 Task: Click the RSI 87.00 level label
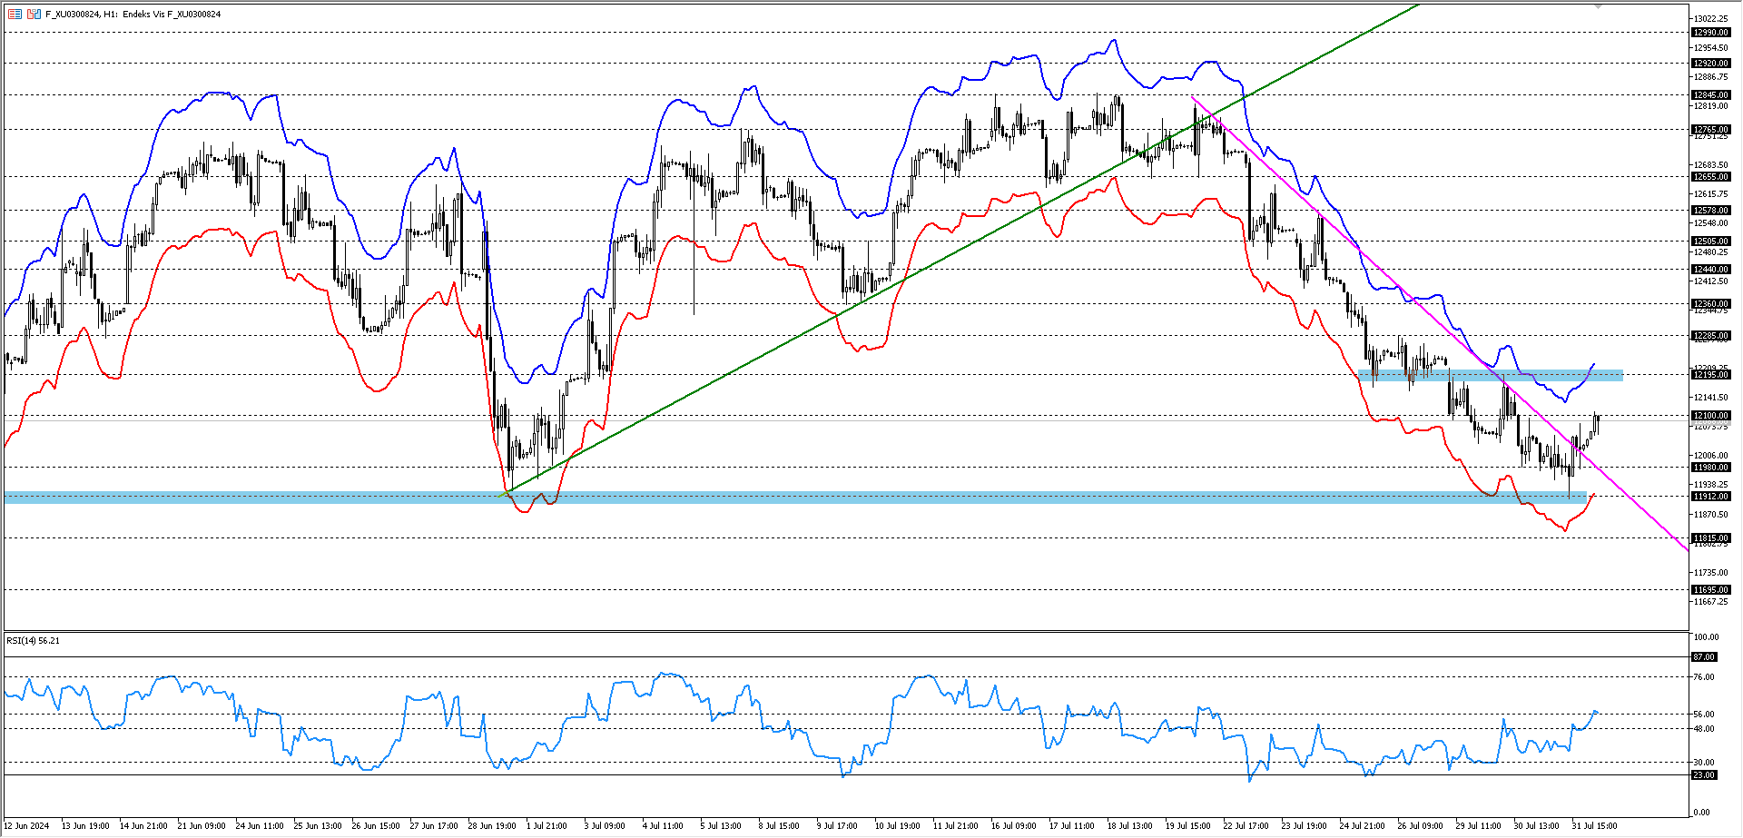(1704, 657)
